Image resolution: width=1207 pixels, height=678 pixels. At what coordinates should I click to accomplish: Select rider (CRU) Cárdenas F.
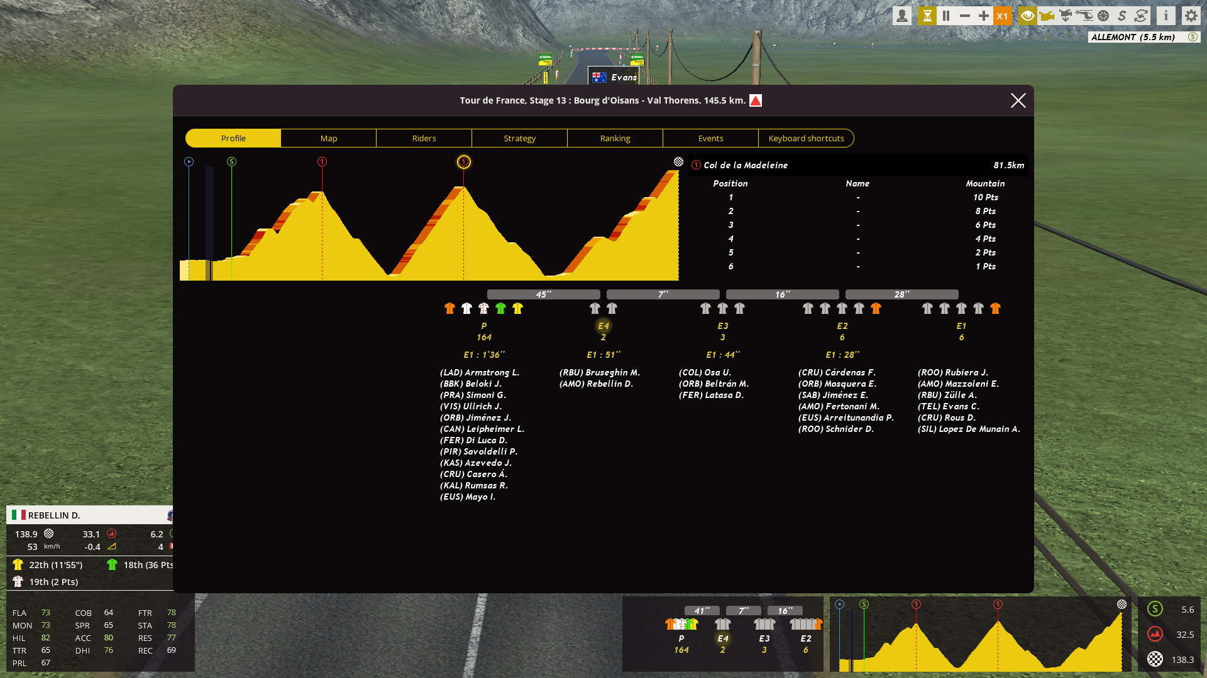[x=837, y=372]
